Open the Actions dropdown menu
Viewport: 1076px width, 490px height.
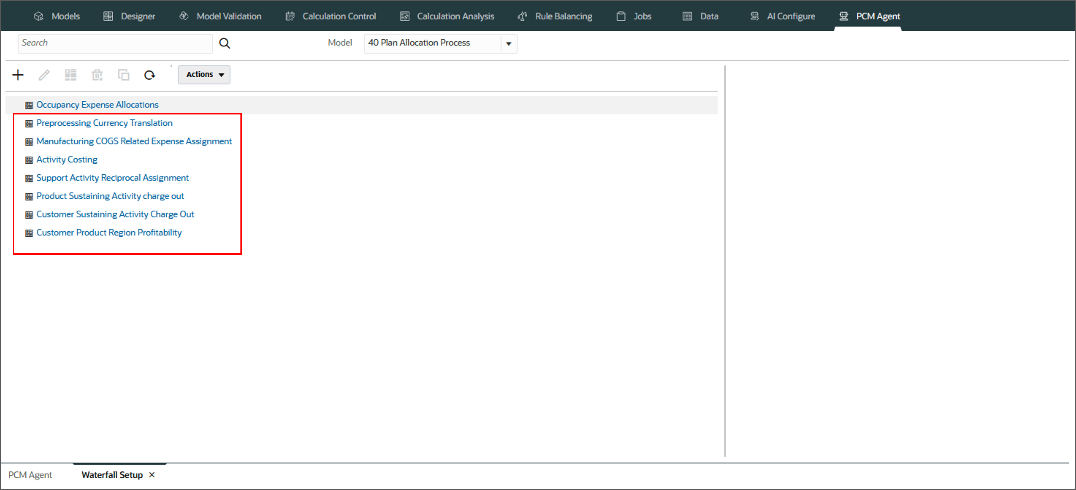pyautogui.click(x=204, y=75)
